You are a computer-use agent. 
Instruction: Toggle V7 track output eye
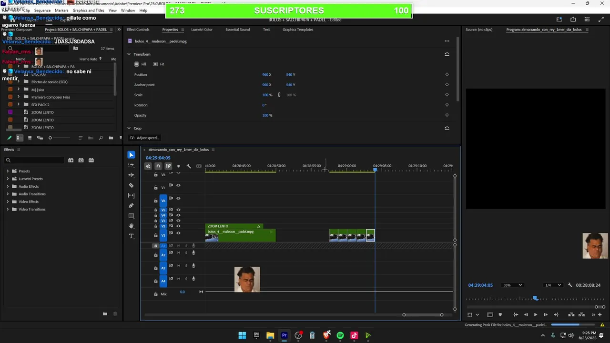178,185
